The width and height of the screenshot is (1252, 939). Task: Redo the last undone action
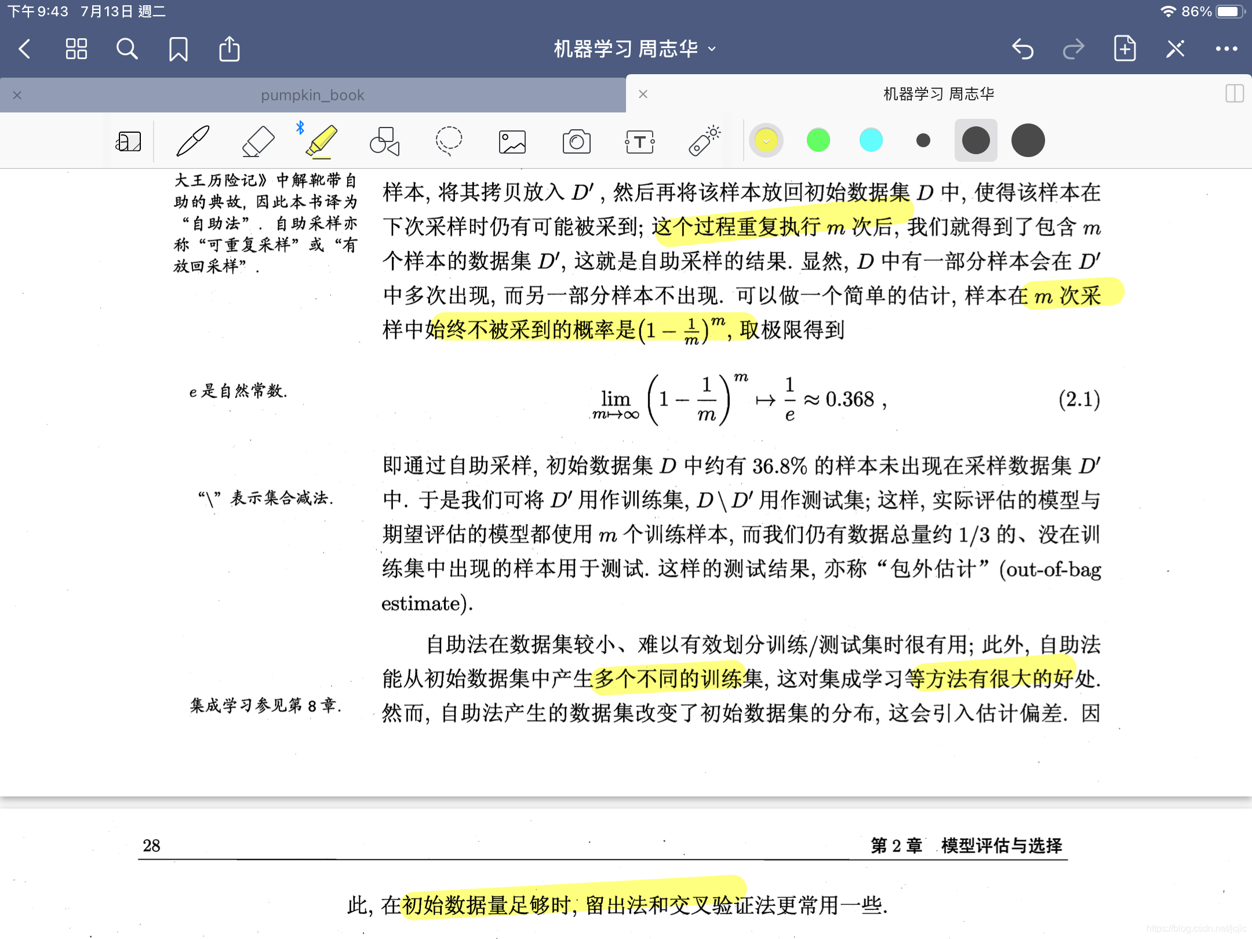click(1074, 49)
